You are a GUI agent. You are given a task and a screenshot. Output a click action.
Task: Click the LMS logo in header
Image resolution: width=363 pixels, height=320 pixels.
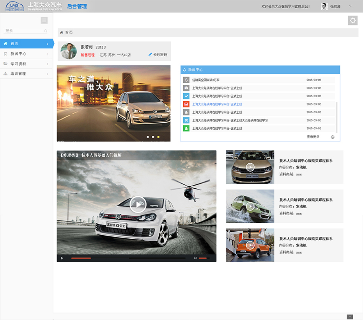[x=14, y=6]
